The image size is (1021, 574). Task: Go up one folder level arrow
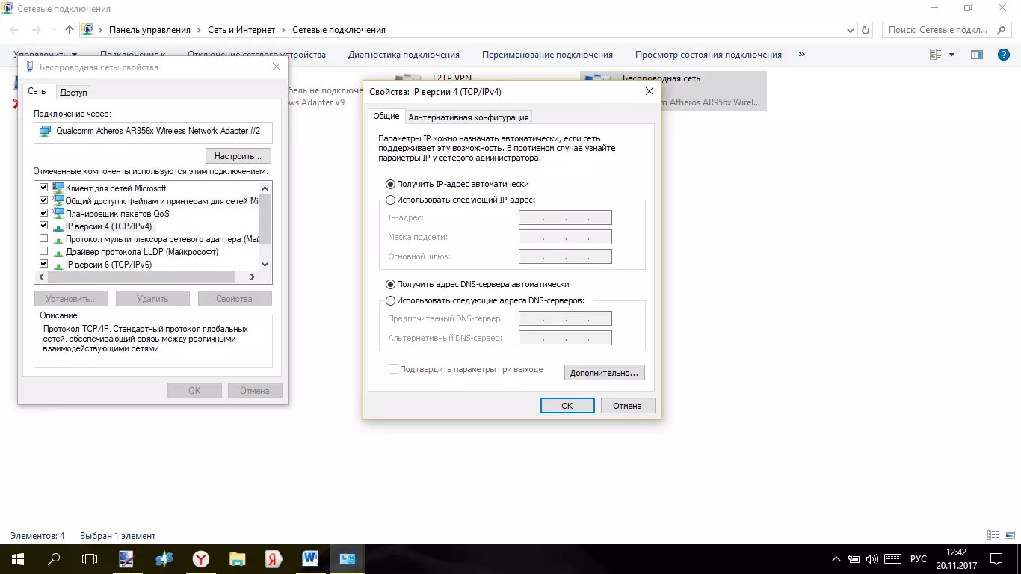tap(70, 30)
